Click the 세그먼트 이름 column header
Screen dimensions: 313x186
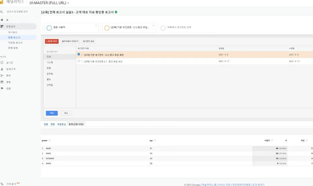click(83, 48)
